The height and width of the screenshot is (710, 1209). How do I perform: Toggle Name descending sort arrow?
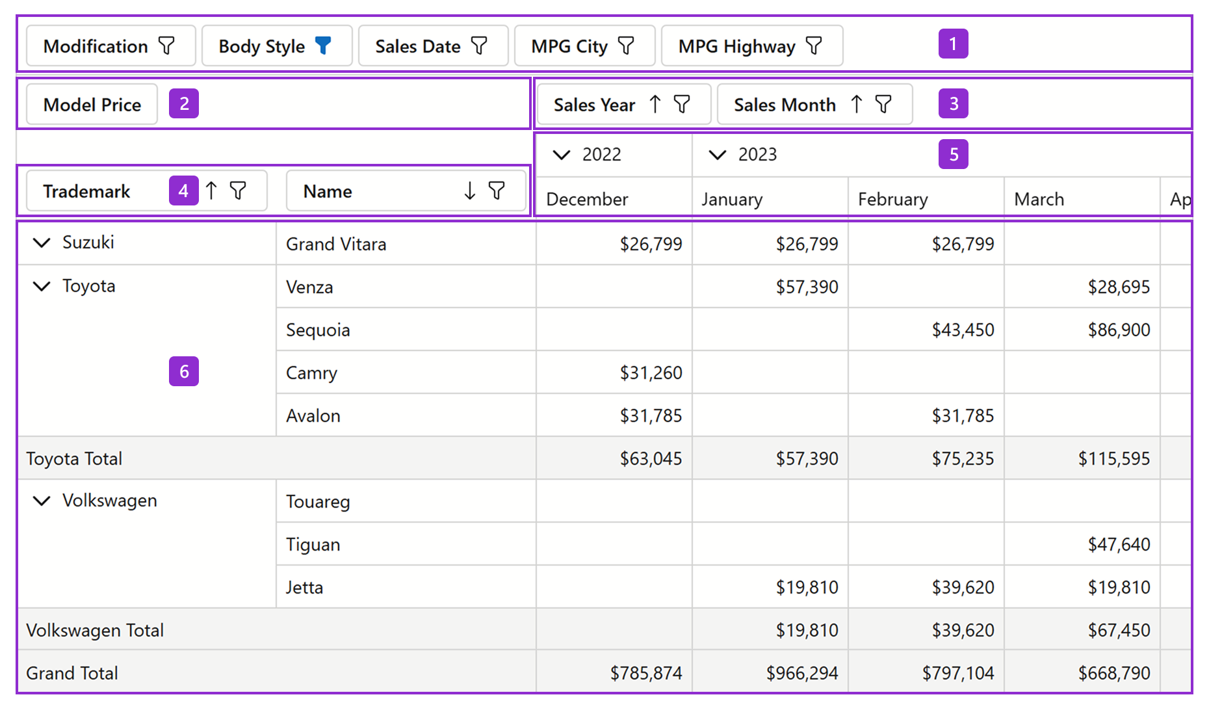[x=470, y=191]
